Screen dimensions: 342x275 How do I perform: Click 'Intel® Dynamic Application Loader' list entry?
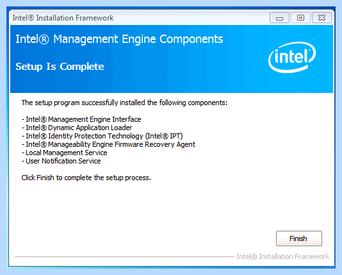point(77,128)
